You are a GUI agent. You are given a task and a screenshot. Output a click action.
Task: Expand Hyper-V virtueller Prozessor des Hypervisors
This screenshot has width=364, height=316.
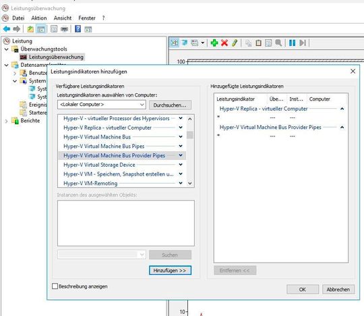[x=181, y=118]
